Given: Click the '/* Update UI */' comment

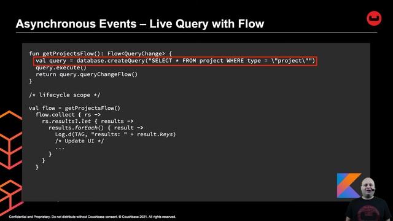Looking at the screenshot, I should point(79,141).
